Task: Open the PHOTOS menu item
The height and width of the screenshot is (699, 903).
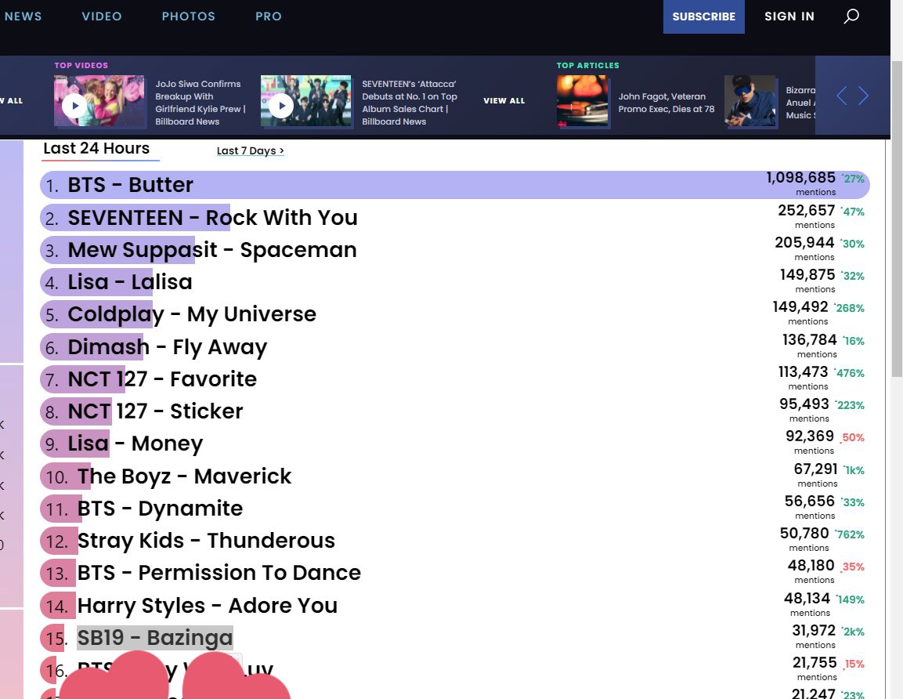Action: pos(188,16)
